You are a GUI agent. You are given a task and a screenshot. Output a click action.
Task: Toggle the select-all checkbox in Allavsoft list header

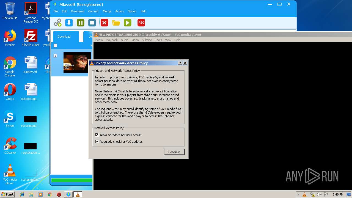[x=55, y=46]
